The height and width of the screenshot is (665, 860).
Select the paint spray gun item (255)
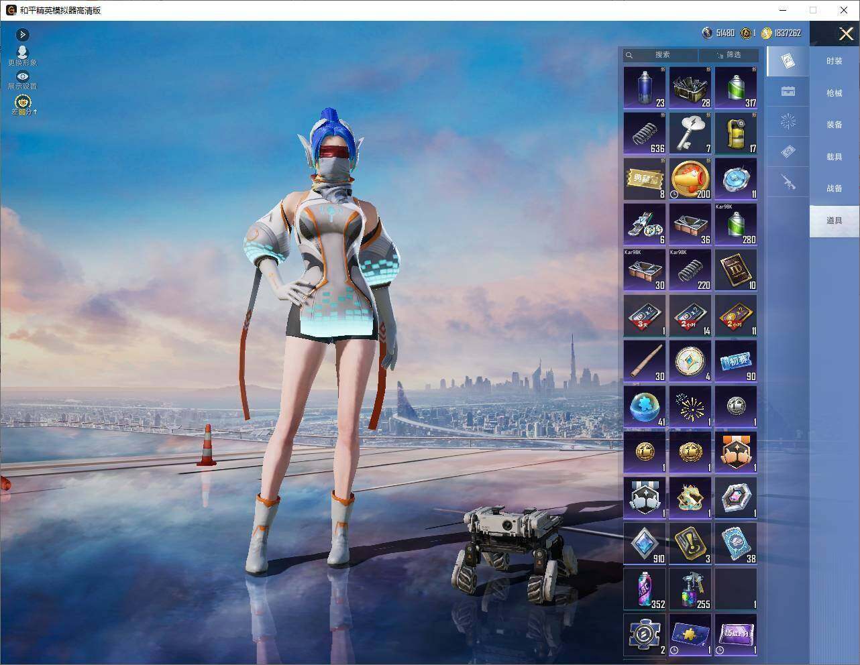coord(690,589)
